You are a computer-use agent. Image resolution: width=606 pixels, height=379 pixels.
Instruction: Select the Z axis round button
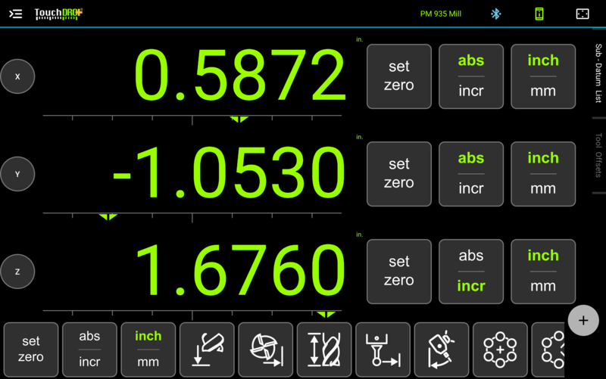click(17, 272)
